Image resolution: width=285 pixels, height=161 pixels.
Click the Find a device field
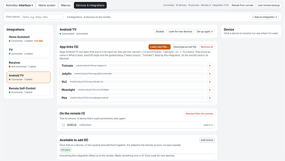pos(42,17)
